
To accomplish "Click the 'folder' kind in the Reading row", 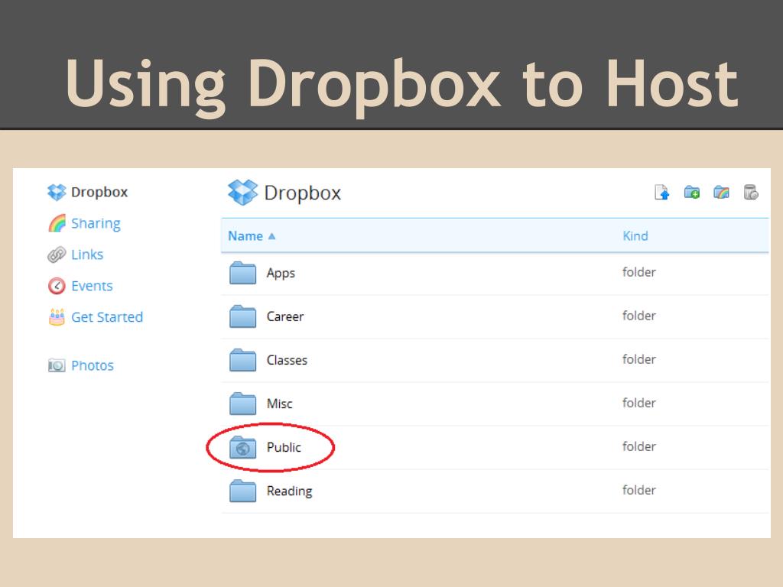I will (x=638, y=490).
